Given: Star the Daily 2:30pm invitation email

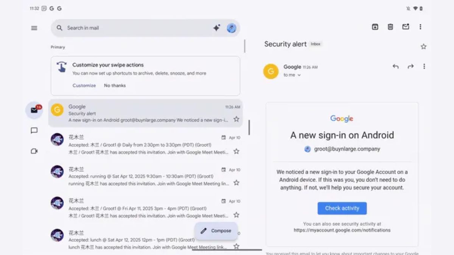Looking at the screenshot, I should [x=236, y=151].
